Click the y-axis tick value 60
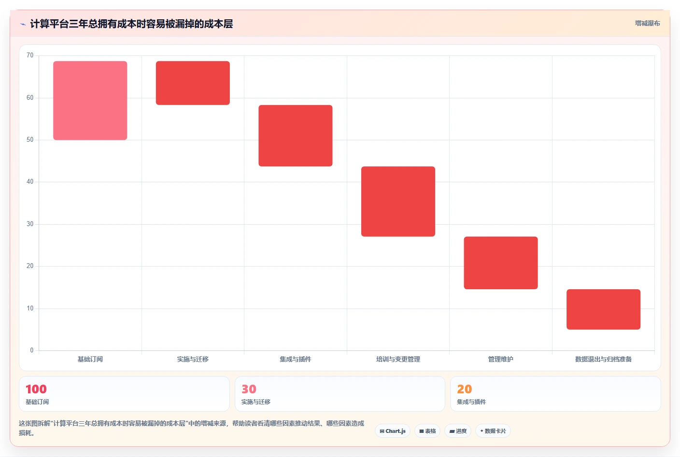Screen dimensions: 680x457 30,98
